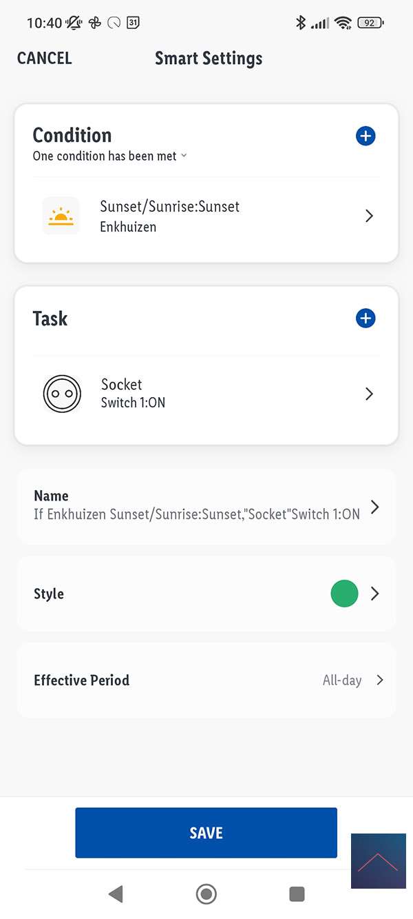Tap the Socket Switch 1:ON label

[133, 394]
